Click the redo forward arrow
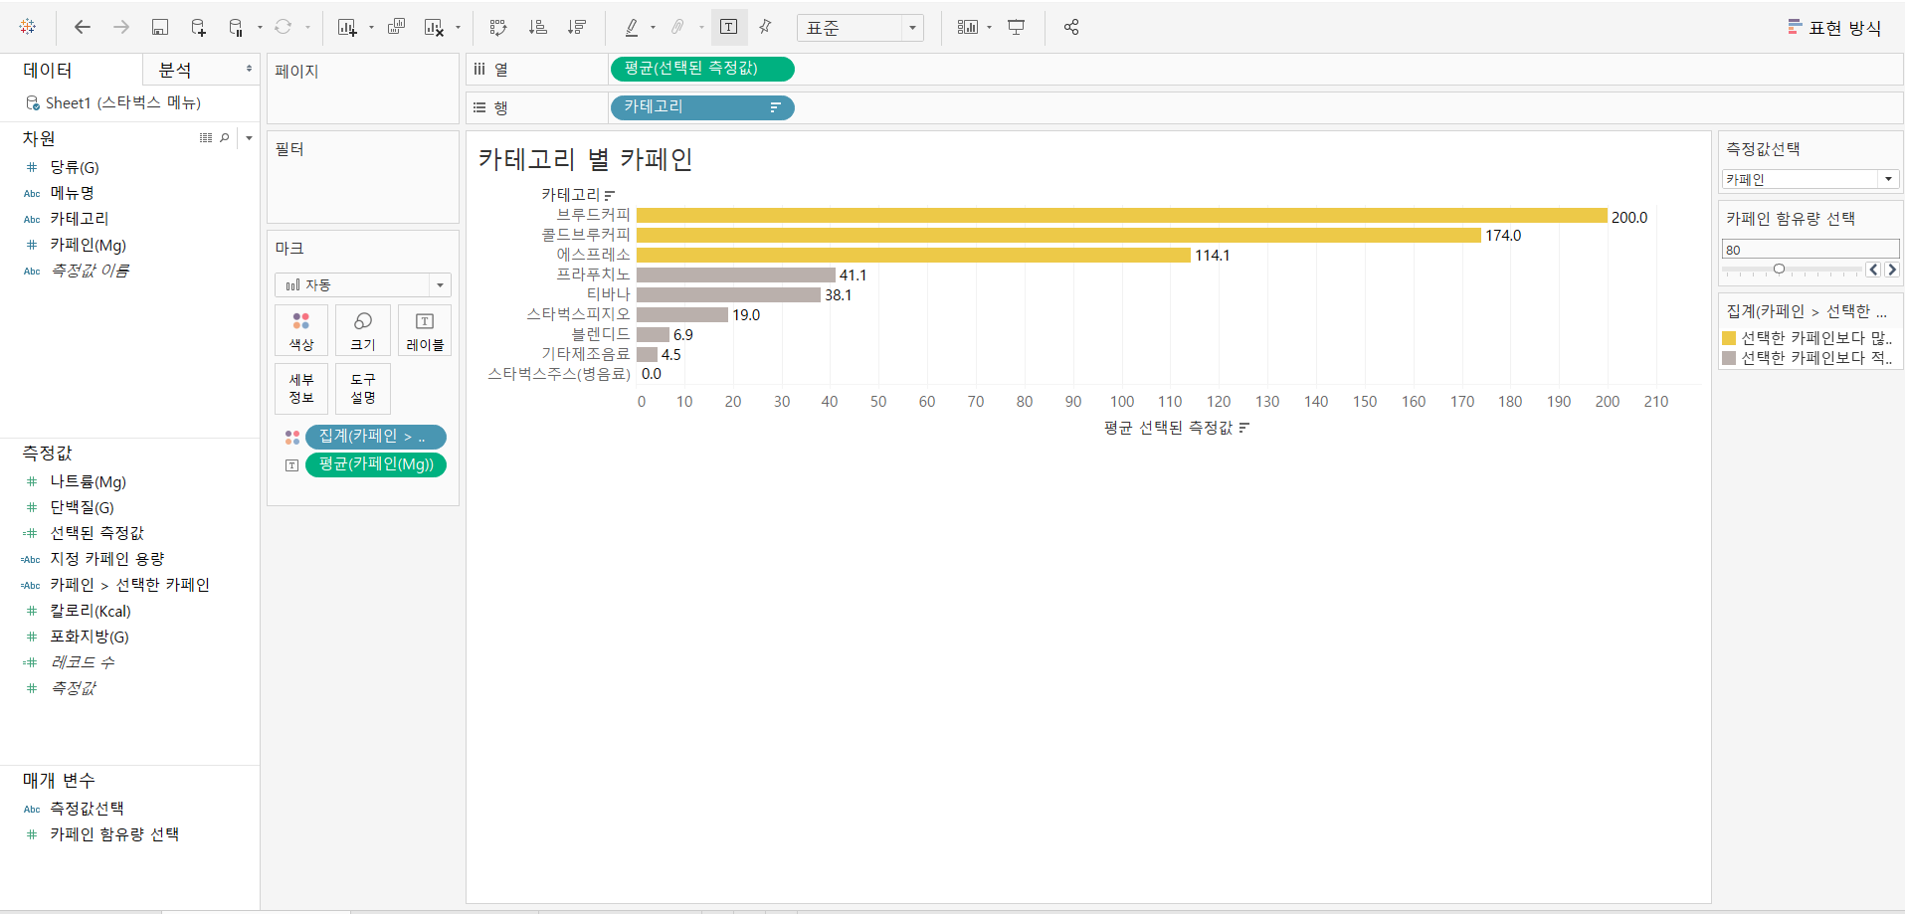1905x914 pixels. click(x=121, y=27)
